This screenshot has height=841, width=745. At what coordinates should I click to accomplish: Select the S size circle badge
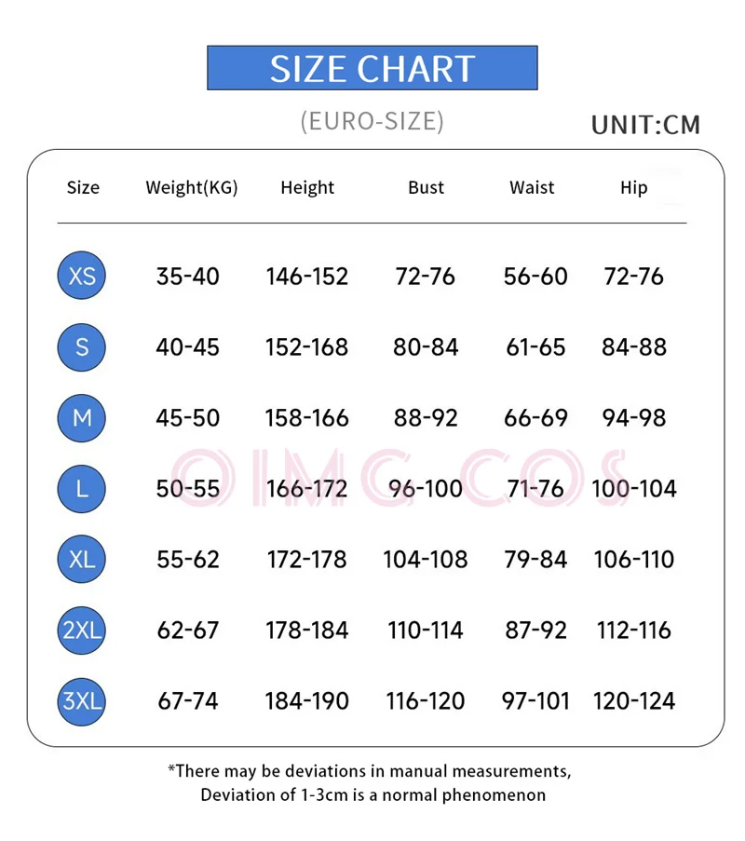(82, 346)
